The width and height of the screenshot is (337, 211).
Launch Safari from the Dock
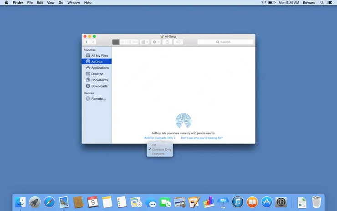(49, 202)
